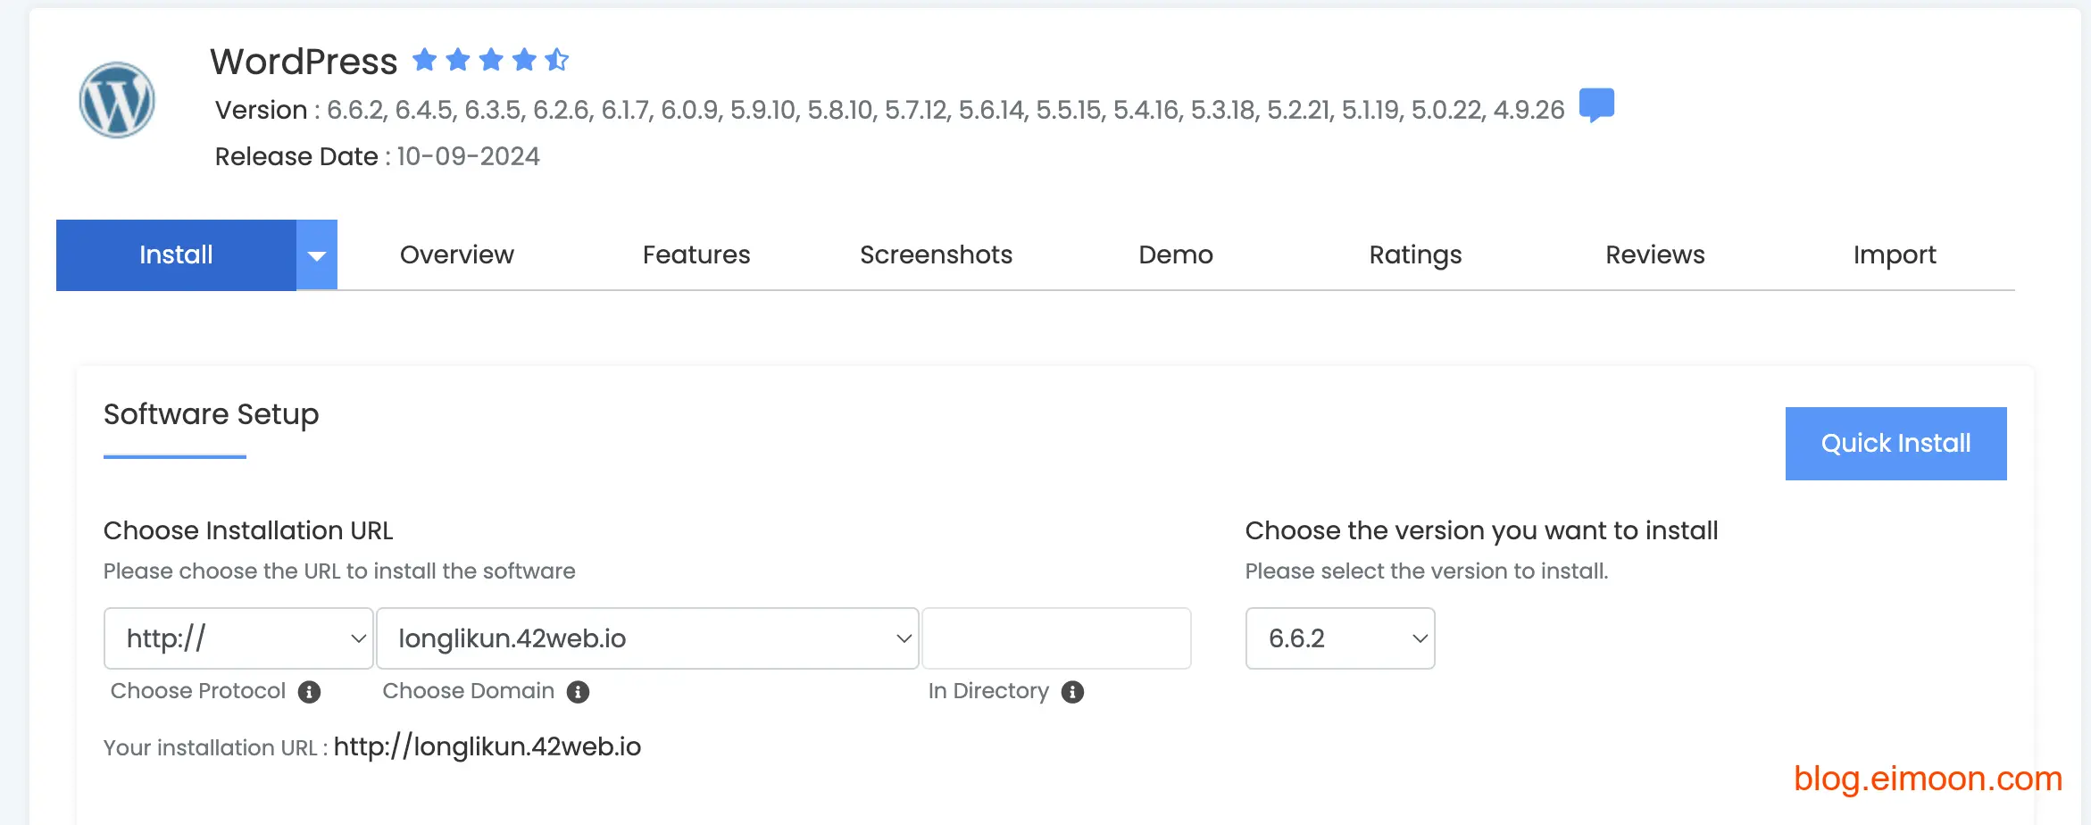Viewport: 2091px width, 825px height.
Task: Open the 6.6.2 version dropdown
Action: point(1339,638)
